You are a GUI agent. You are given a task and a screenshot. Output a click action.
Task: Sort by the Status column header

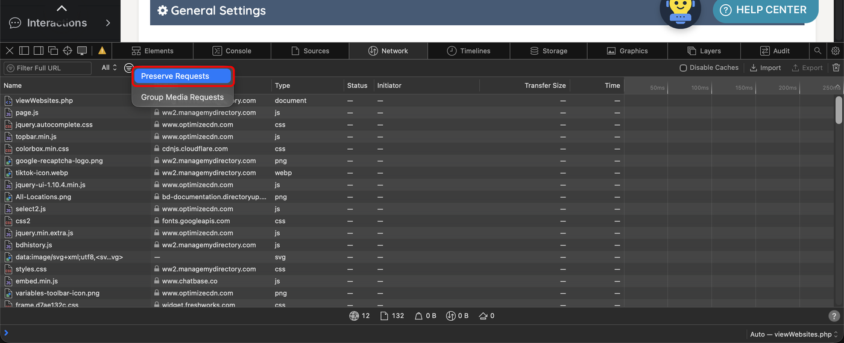point(359,85)
